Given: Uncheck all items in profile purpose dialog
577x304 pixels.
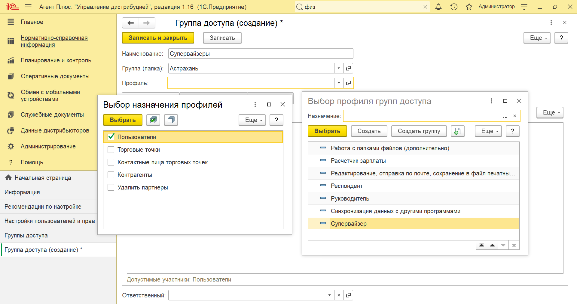Looking at the screenshot, I should pyautogui.click(x=171, y=120).
